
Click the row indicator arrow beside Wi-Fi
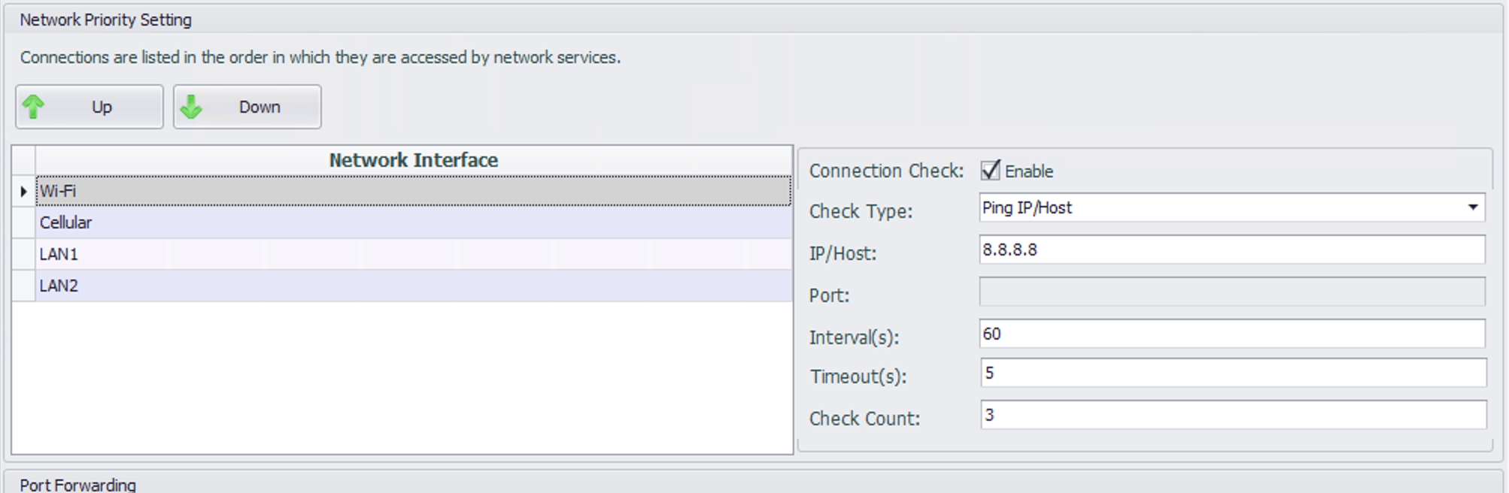click(x=23, y=191)
